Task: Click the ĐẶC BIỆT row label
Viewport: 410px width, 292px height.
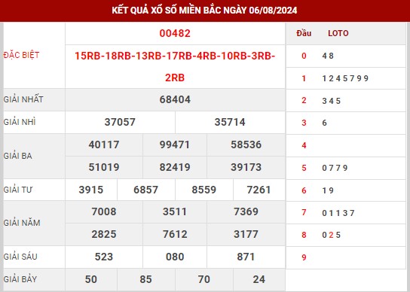Action: tap(21, 55)
